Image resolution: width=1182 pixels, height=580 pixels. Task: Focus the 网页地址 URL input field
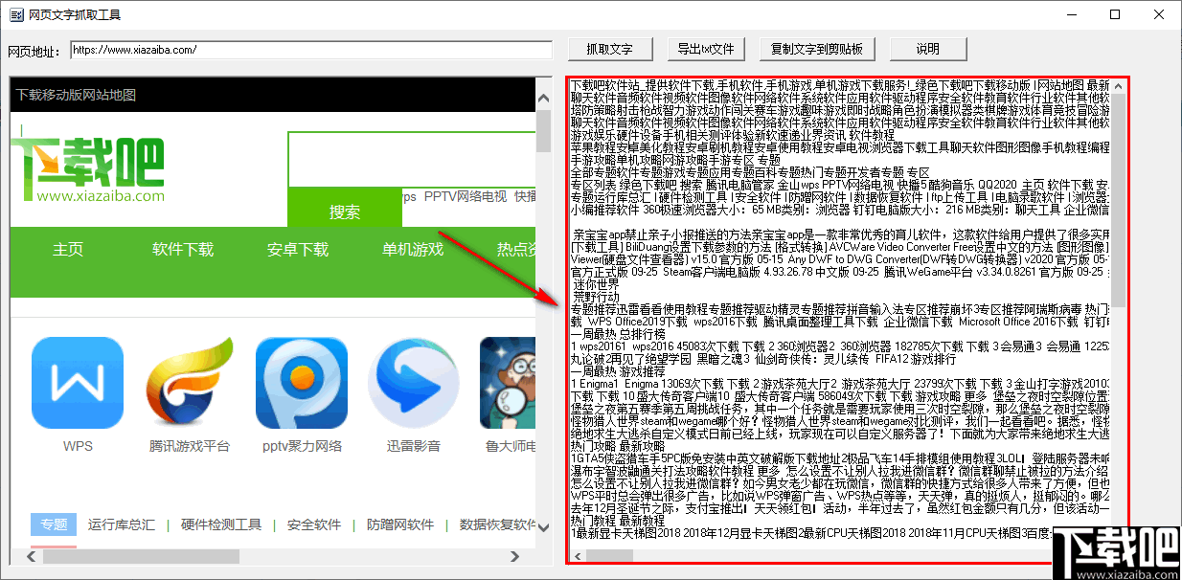pos(311,50)
